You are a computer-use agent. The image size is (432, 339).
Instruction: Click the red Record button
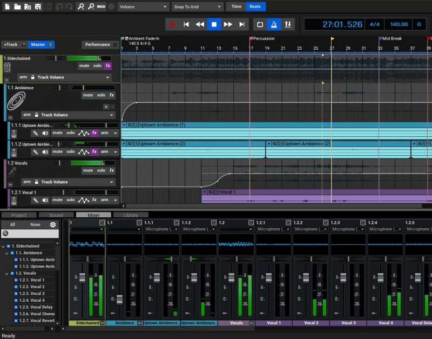[172, 24]
